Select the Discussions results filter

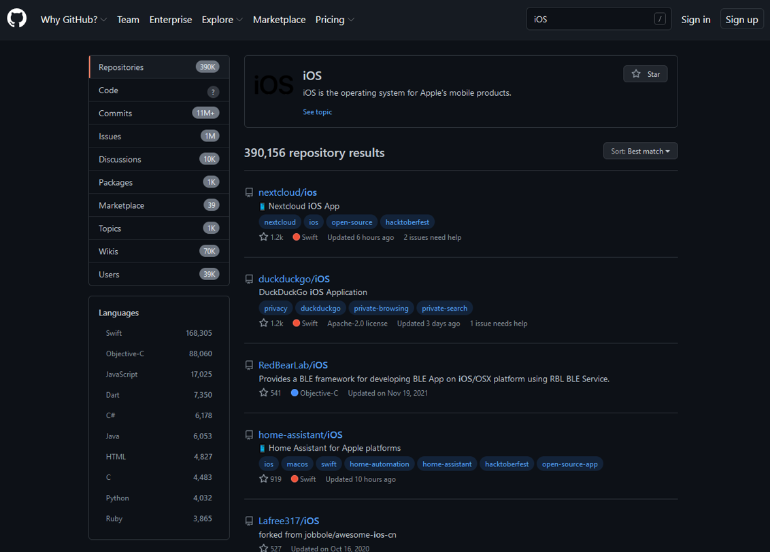click(159, 160)
